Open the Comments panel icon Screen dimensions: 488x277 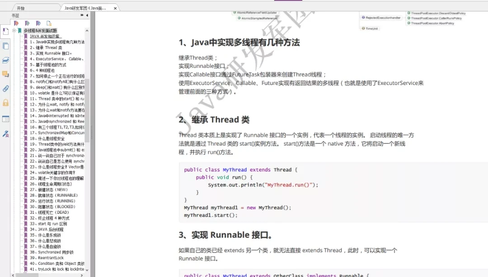click(5, 74)
